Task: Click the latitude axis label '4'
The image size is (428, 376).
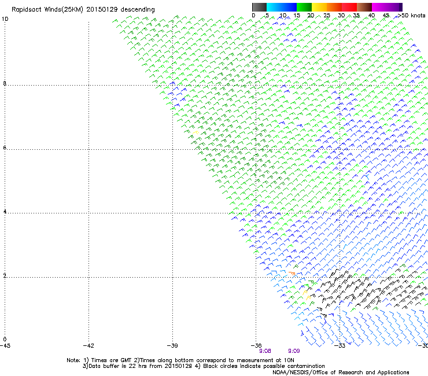Action: 5,212
